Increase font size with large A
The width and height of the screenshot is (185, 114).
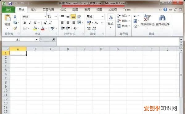45,23
